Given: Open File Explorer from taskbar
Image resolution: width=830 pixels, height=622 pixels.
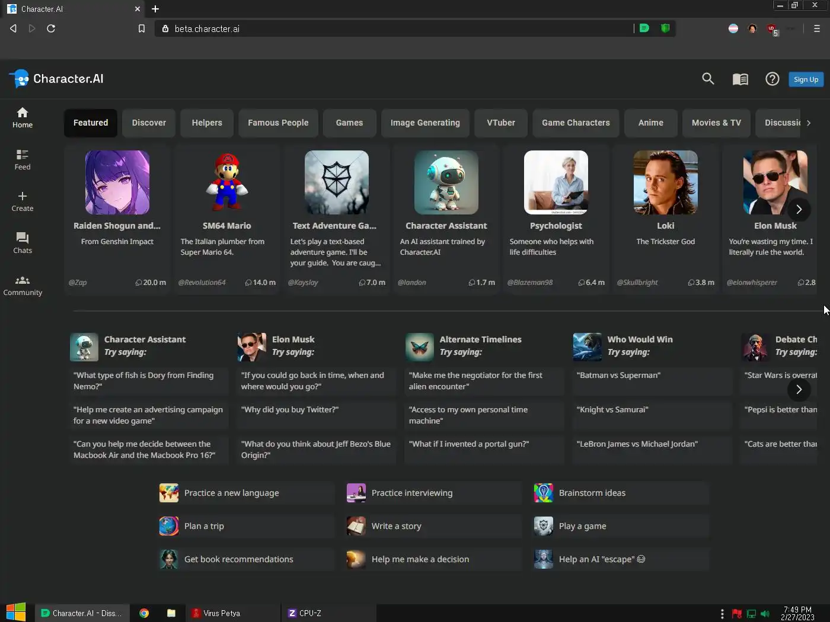Looking at the screenshot, I should click(171, 613).
